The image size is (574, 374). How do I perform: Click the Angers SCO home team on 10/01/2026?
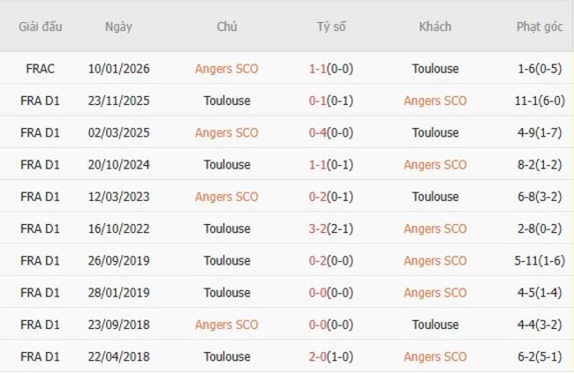coord(226,69)
